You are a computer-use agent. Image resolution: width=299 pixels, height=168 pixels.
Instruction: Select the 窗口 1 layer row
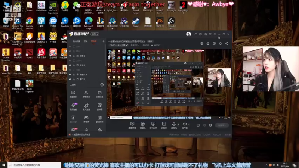click(x=87, y=79)
